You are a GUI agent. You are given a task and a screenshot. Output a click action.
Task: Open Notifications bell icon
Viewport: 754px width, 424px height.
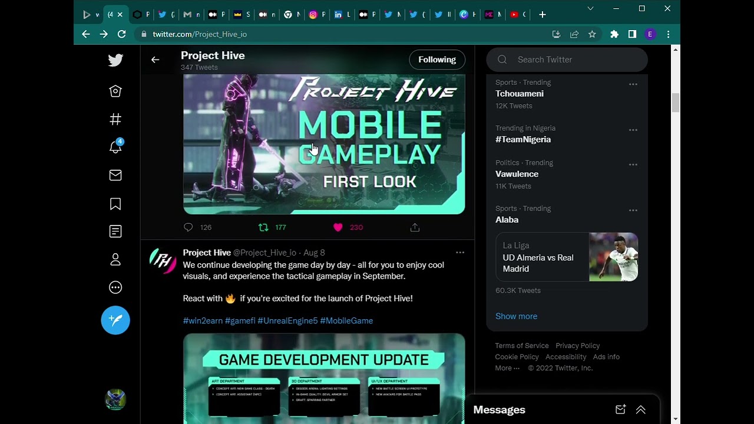click(x=115, y=147)
